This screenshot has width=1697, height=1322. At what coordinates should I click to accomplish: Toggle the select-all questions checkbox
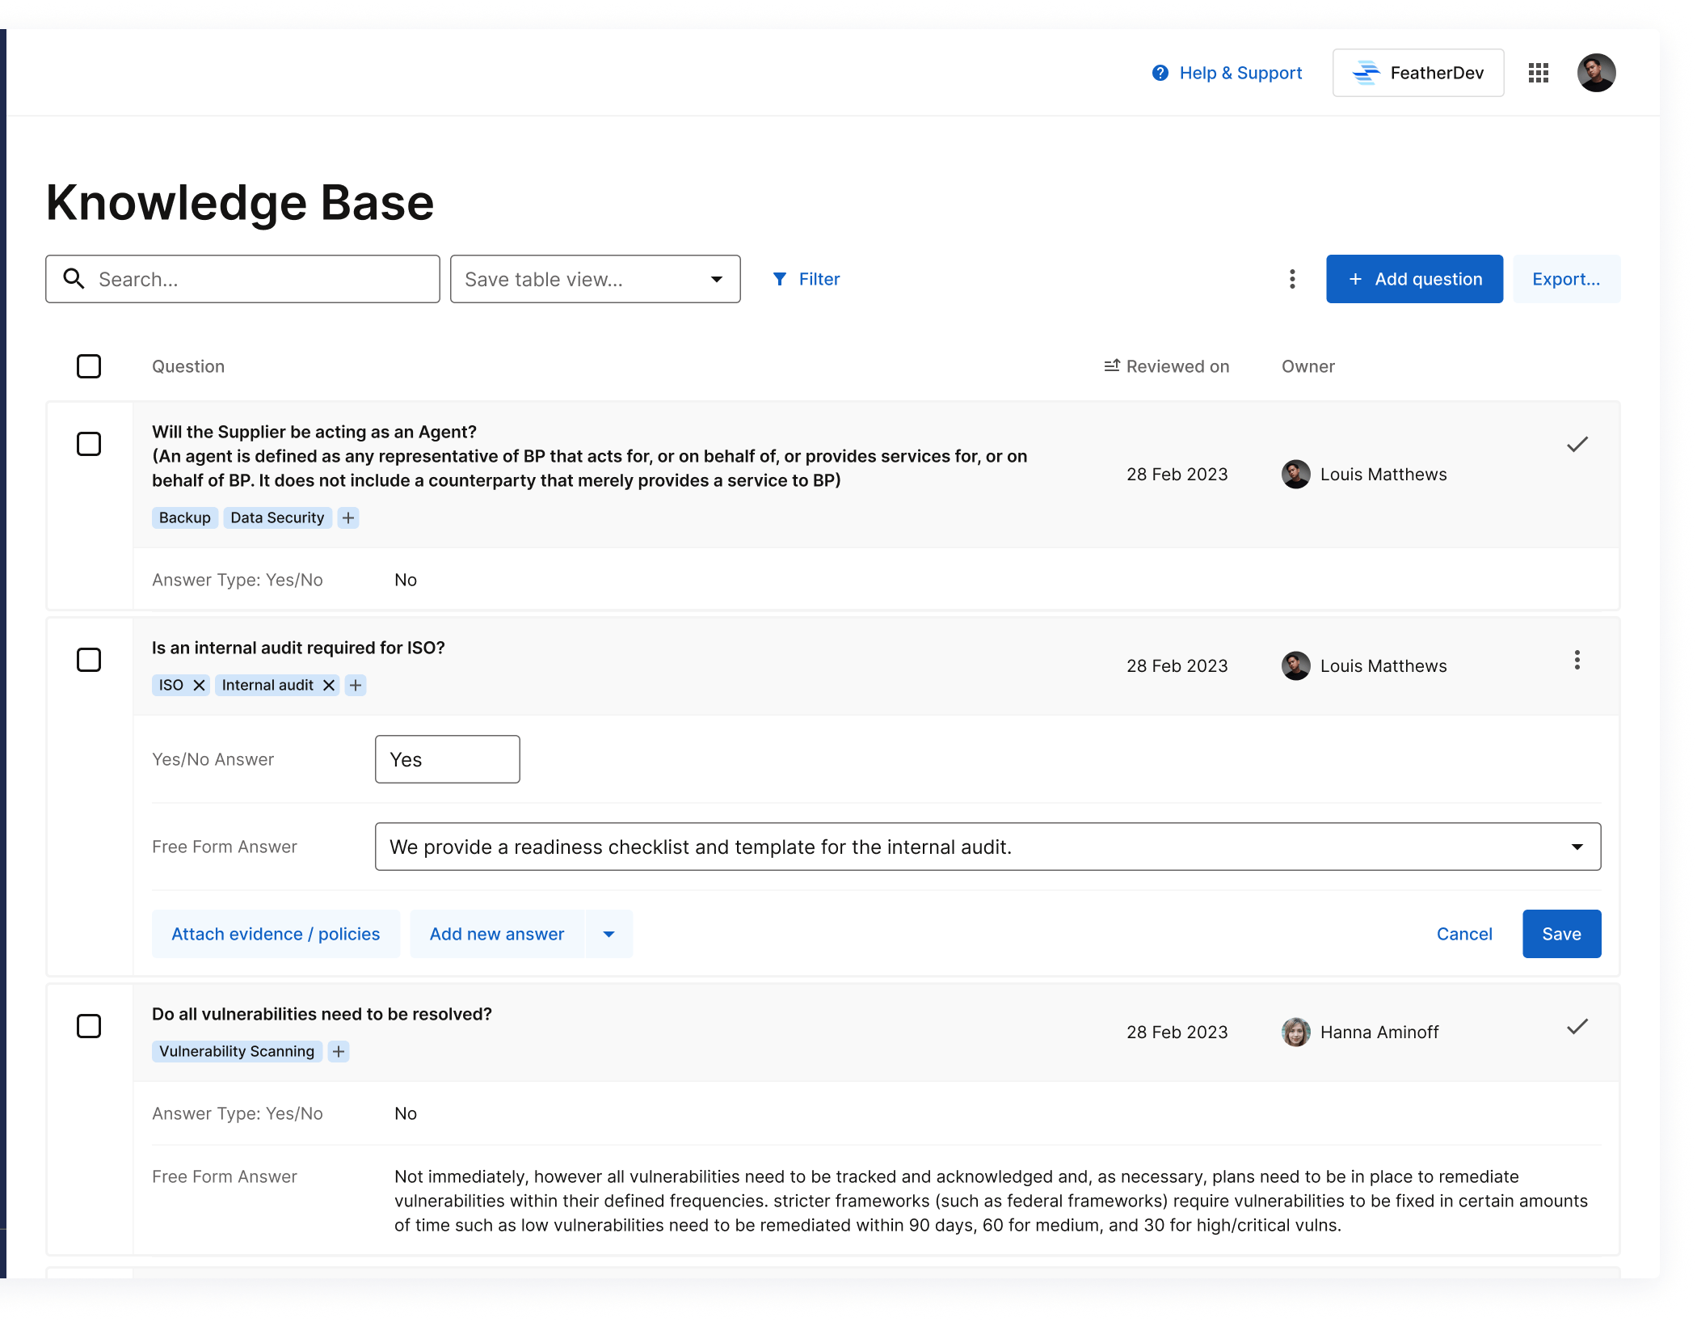[x=89, y=366]
